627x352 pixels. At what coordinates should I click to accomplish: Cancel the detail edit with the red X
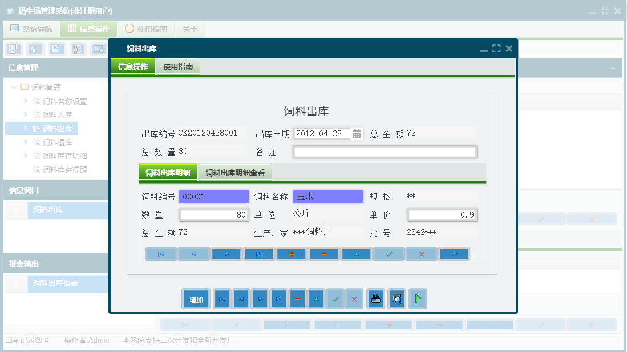pyautogui.click(x=422, y=254)
